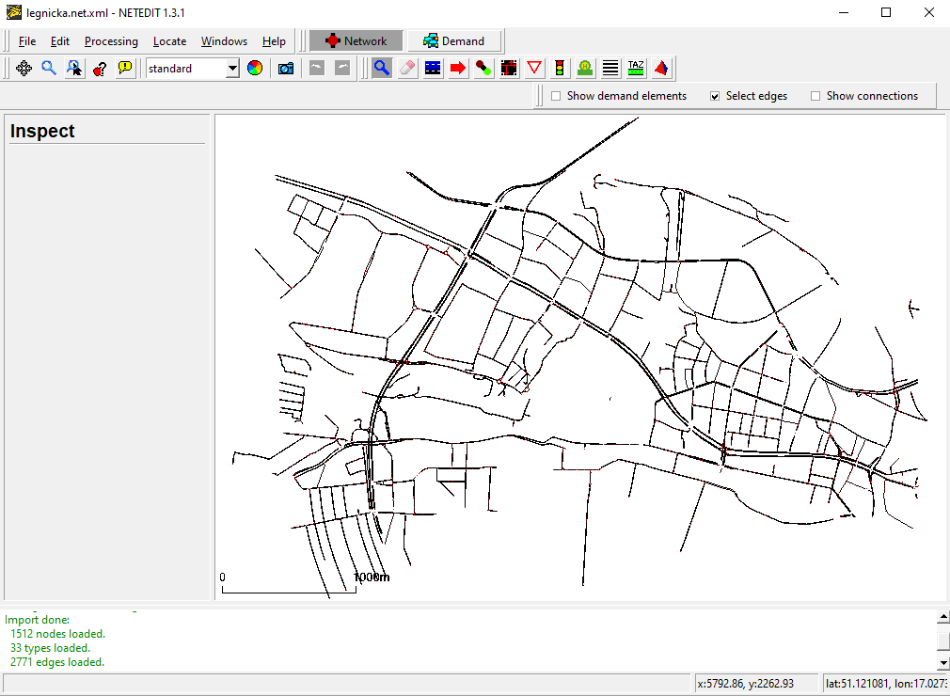The width and height of the screenshot is (950, 696).
Task: Expand the standard color scheme dropdown
Action: pyautogui.click(x=232, y=69)
